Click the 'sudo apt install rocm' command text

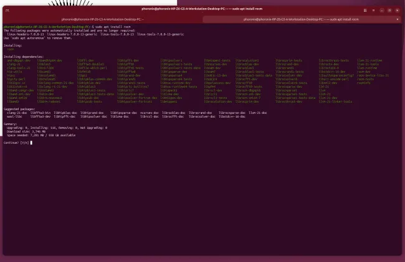(x=113, y=27)
